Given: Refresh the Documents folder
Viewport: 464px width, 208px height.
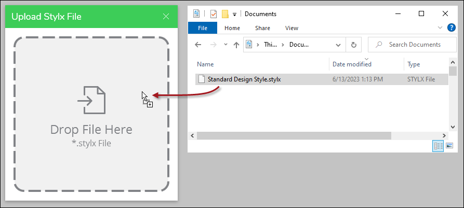Looking at the screenshot, I should coord(354,45).
